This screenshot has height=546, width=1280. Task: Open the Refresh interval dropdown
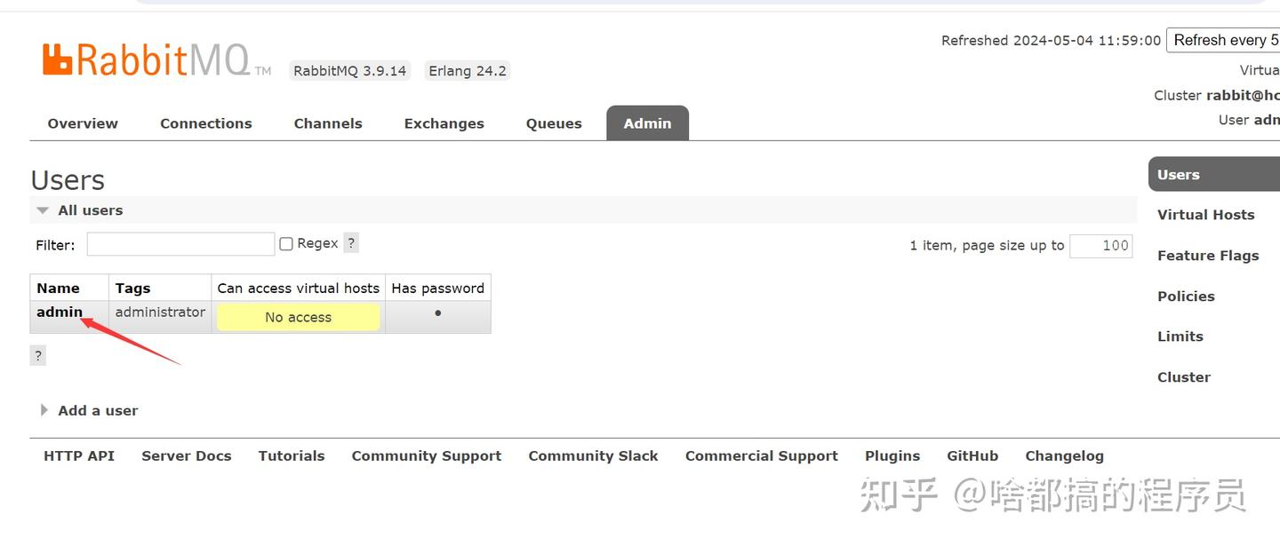coord(1225,40)
